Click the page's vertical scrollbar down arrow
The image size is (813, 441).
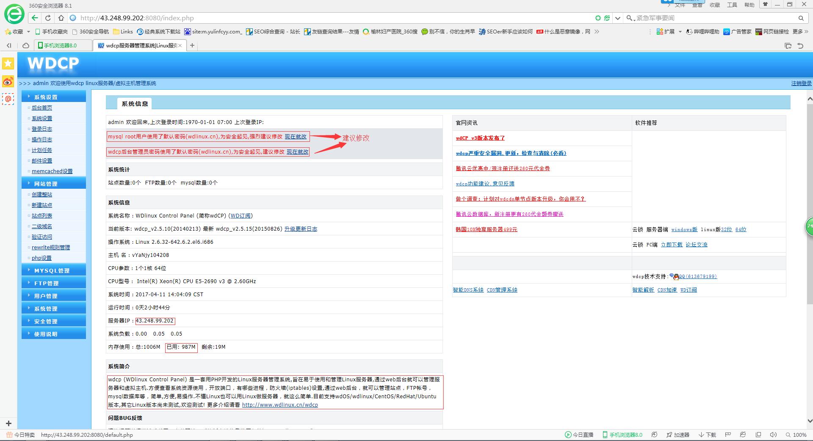[x=810, y=421]
